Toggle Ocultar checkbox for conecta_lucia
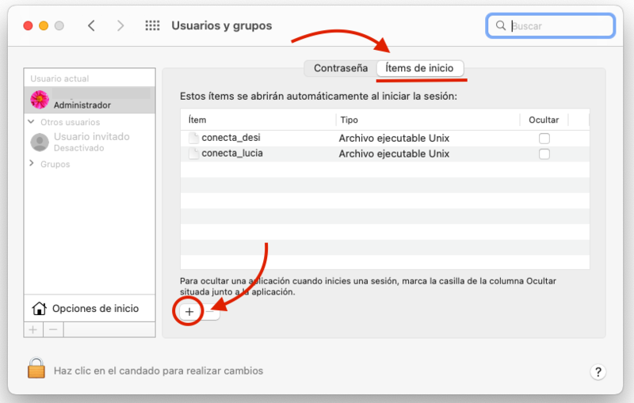The width and height of the screenshot is (634, 403). coord(544,154)
